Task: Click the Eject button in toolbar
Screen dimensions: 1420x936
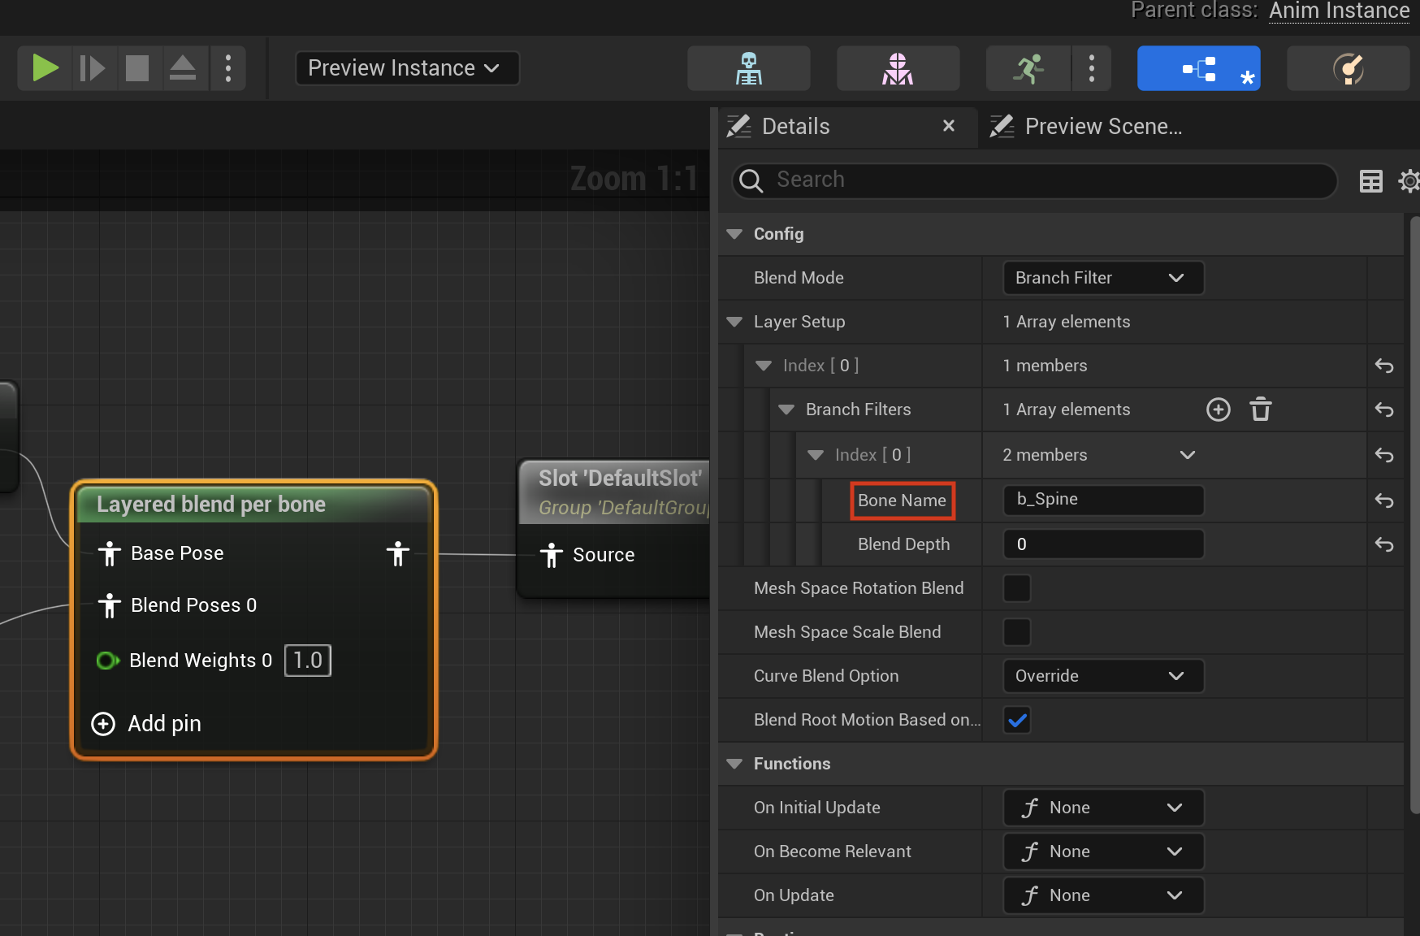Action: (x=183, y=67)
